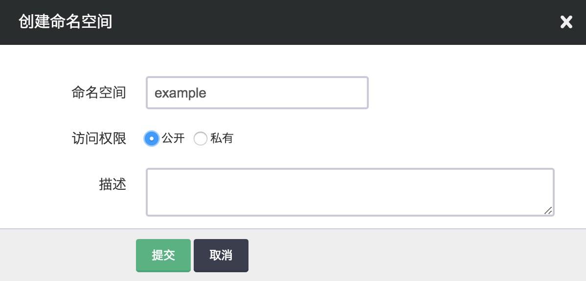Click the word example in the input

[x=180, y=93]
